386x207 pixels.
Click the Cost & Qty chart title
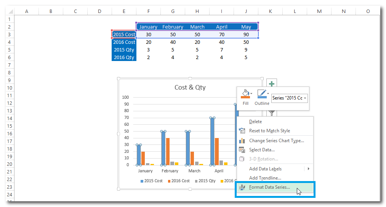[x=190, y=87]
